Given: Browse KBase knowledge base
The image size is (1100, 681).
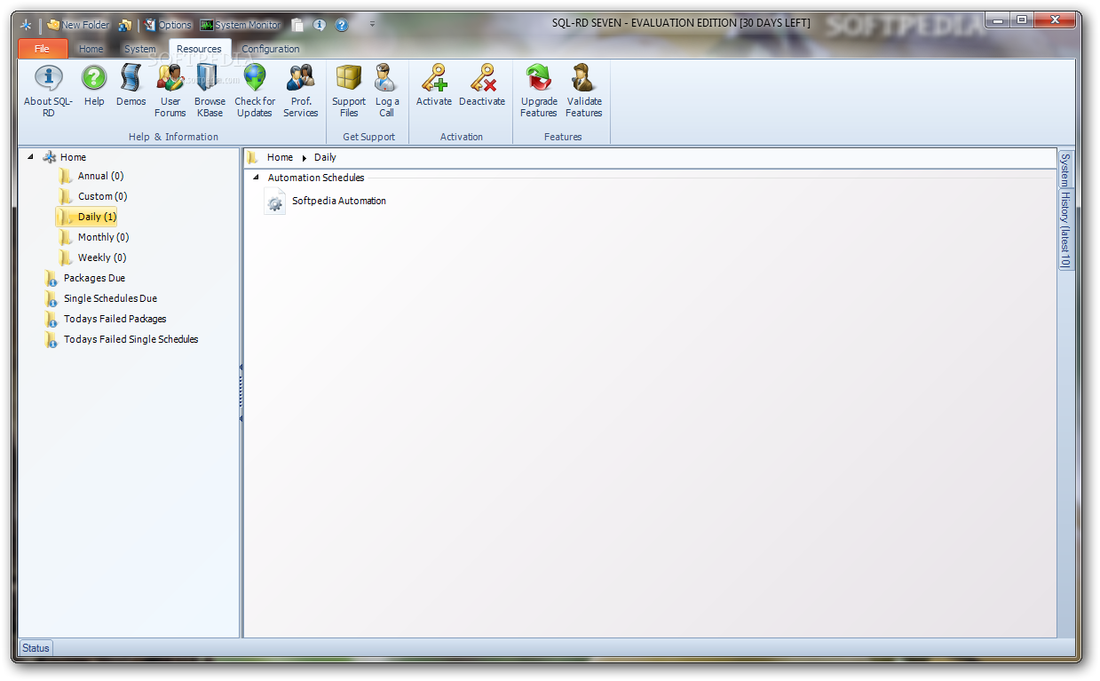Looking at the screenshot, I should coord(210,91).
